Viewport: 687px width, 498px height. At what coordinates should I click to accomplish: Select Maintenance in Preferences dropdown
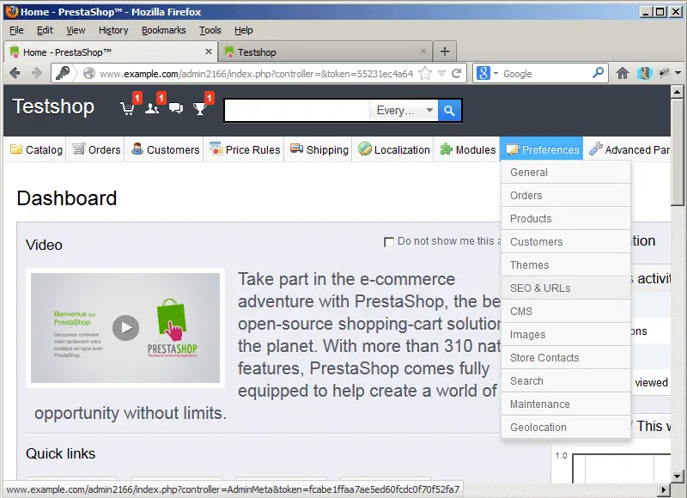pos(566,404)
